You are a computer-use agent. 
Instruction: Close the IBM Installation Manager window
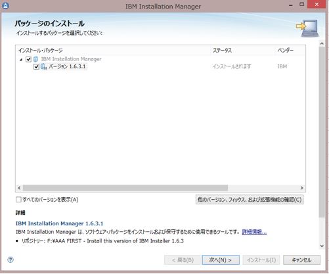pos(317,5)
